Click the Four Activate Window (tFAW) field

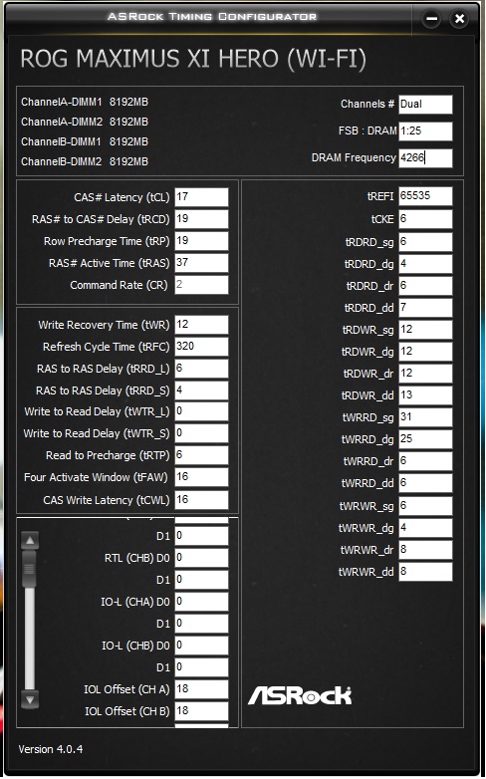click(x=201, y=477)
